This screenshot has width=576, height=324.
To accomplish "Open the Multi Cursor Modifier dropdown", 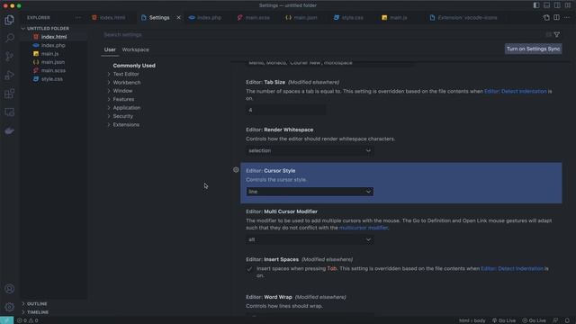I will (x=310, y=239).
